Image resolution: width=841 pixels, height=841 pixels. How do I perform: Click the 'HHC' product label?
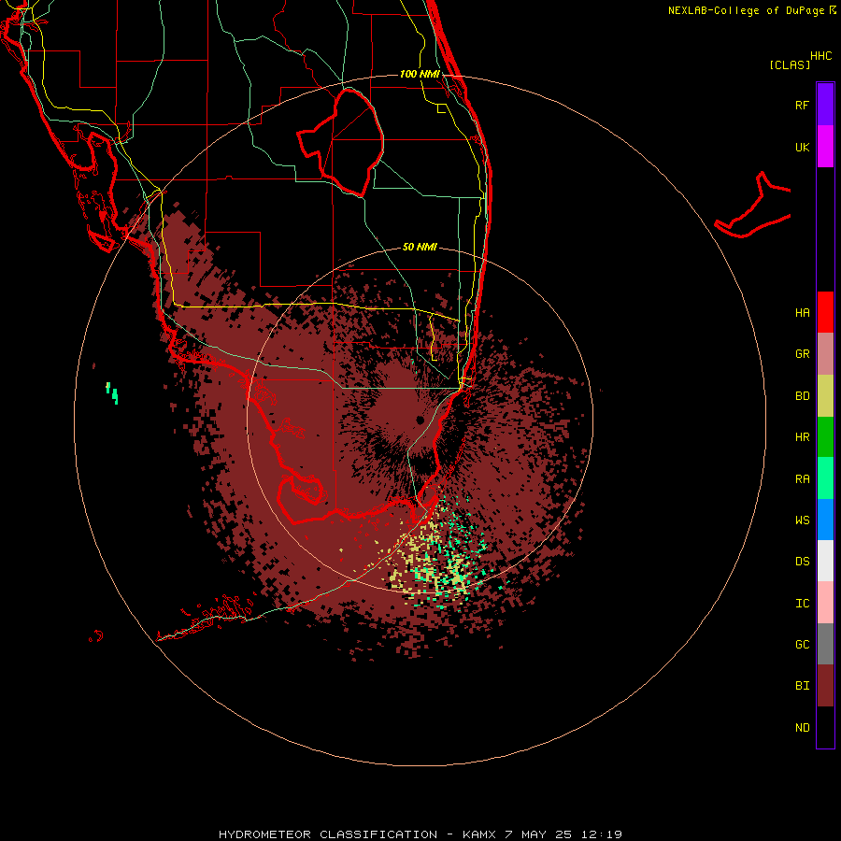coord(820,56)
